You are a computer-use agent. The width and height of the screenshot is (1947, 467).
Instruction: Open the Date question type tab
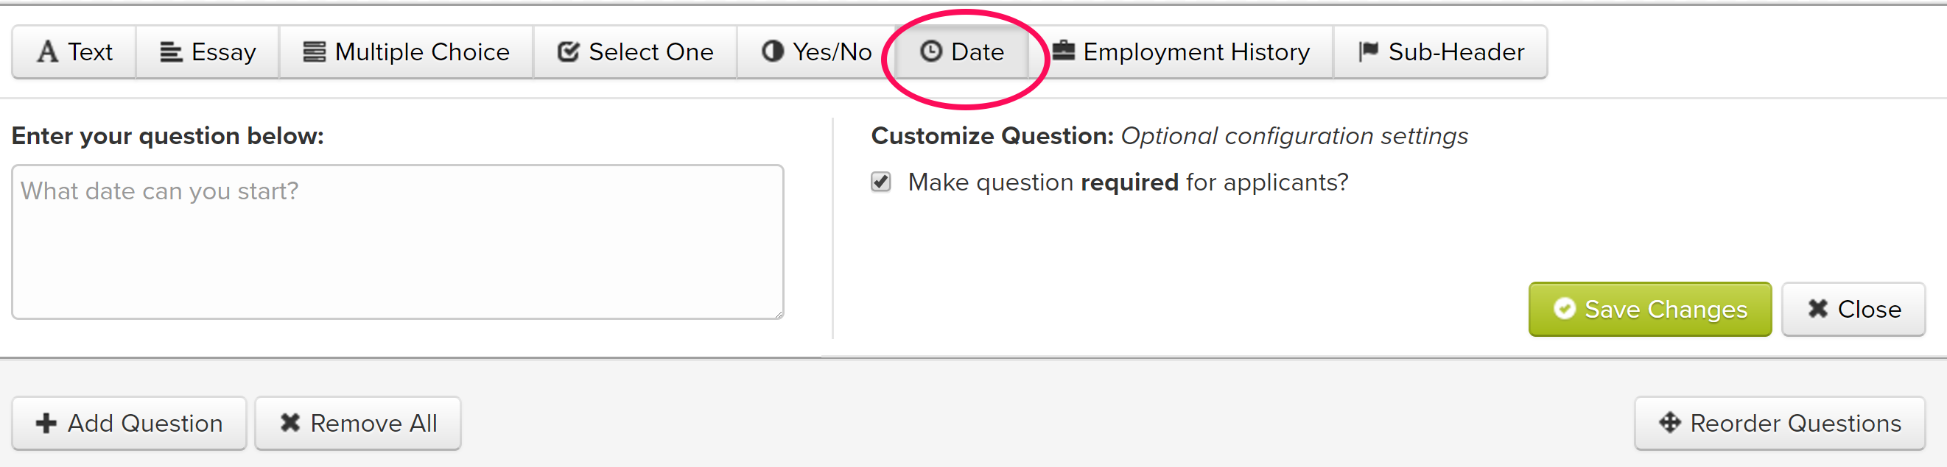point(960,51)
